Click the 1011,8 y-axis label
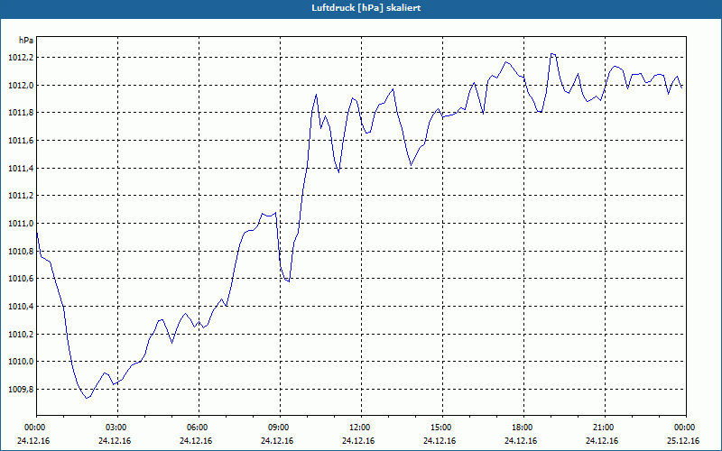 tap(21, 113)
